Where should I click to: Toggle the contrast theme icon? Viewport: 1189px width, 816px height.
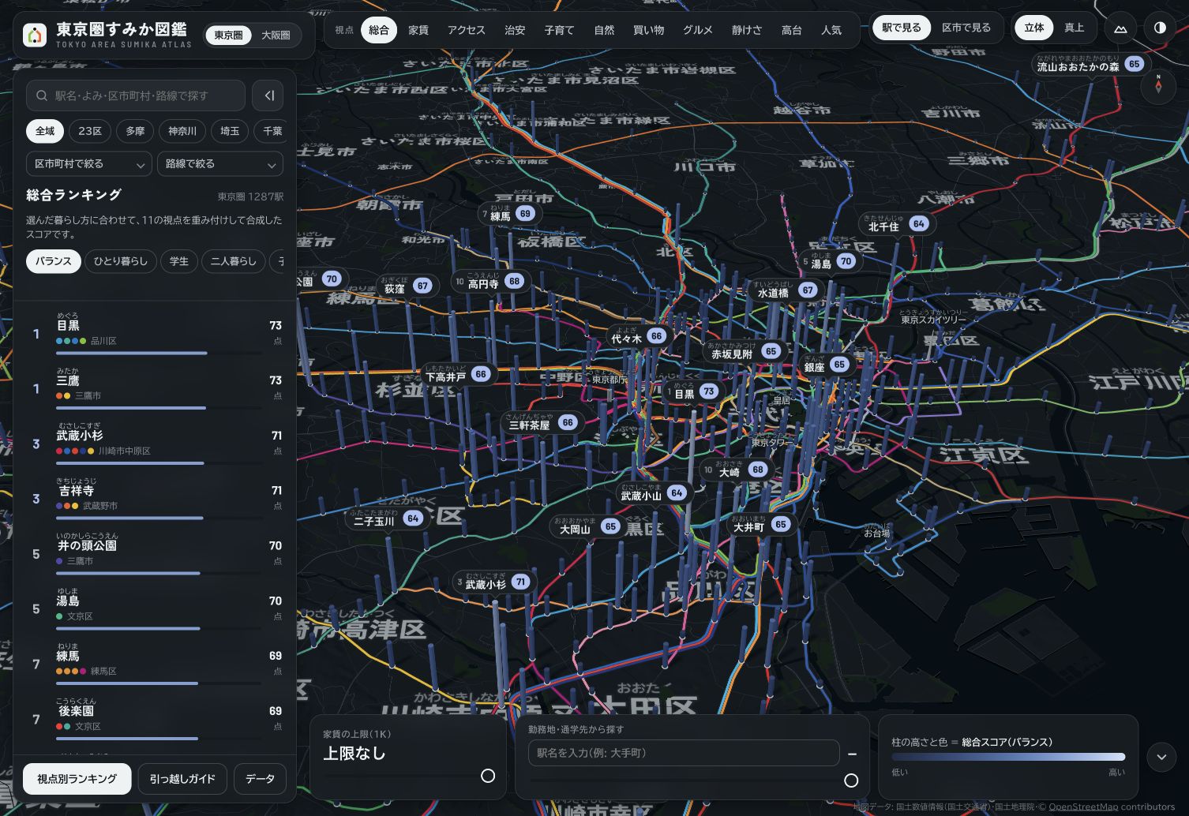(x=1160, y=28)
